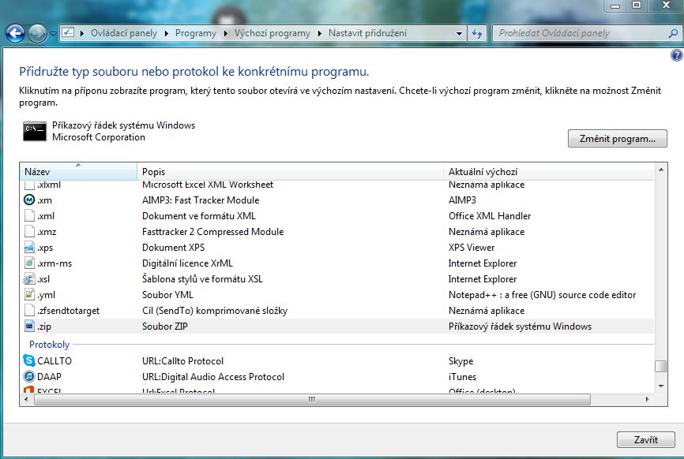Select the .zfsendtotarget file icon
The image size is (684, 459).
tap(28, 310)
